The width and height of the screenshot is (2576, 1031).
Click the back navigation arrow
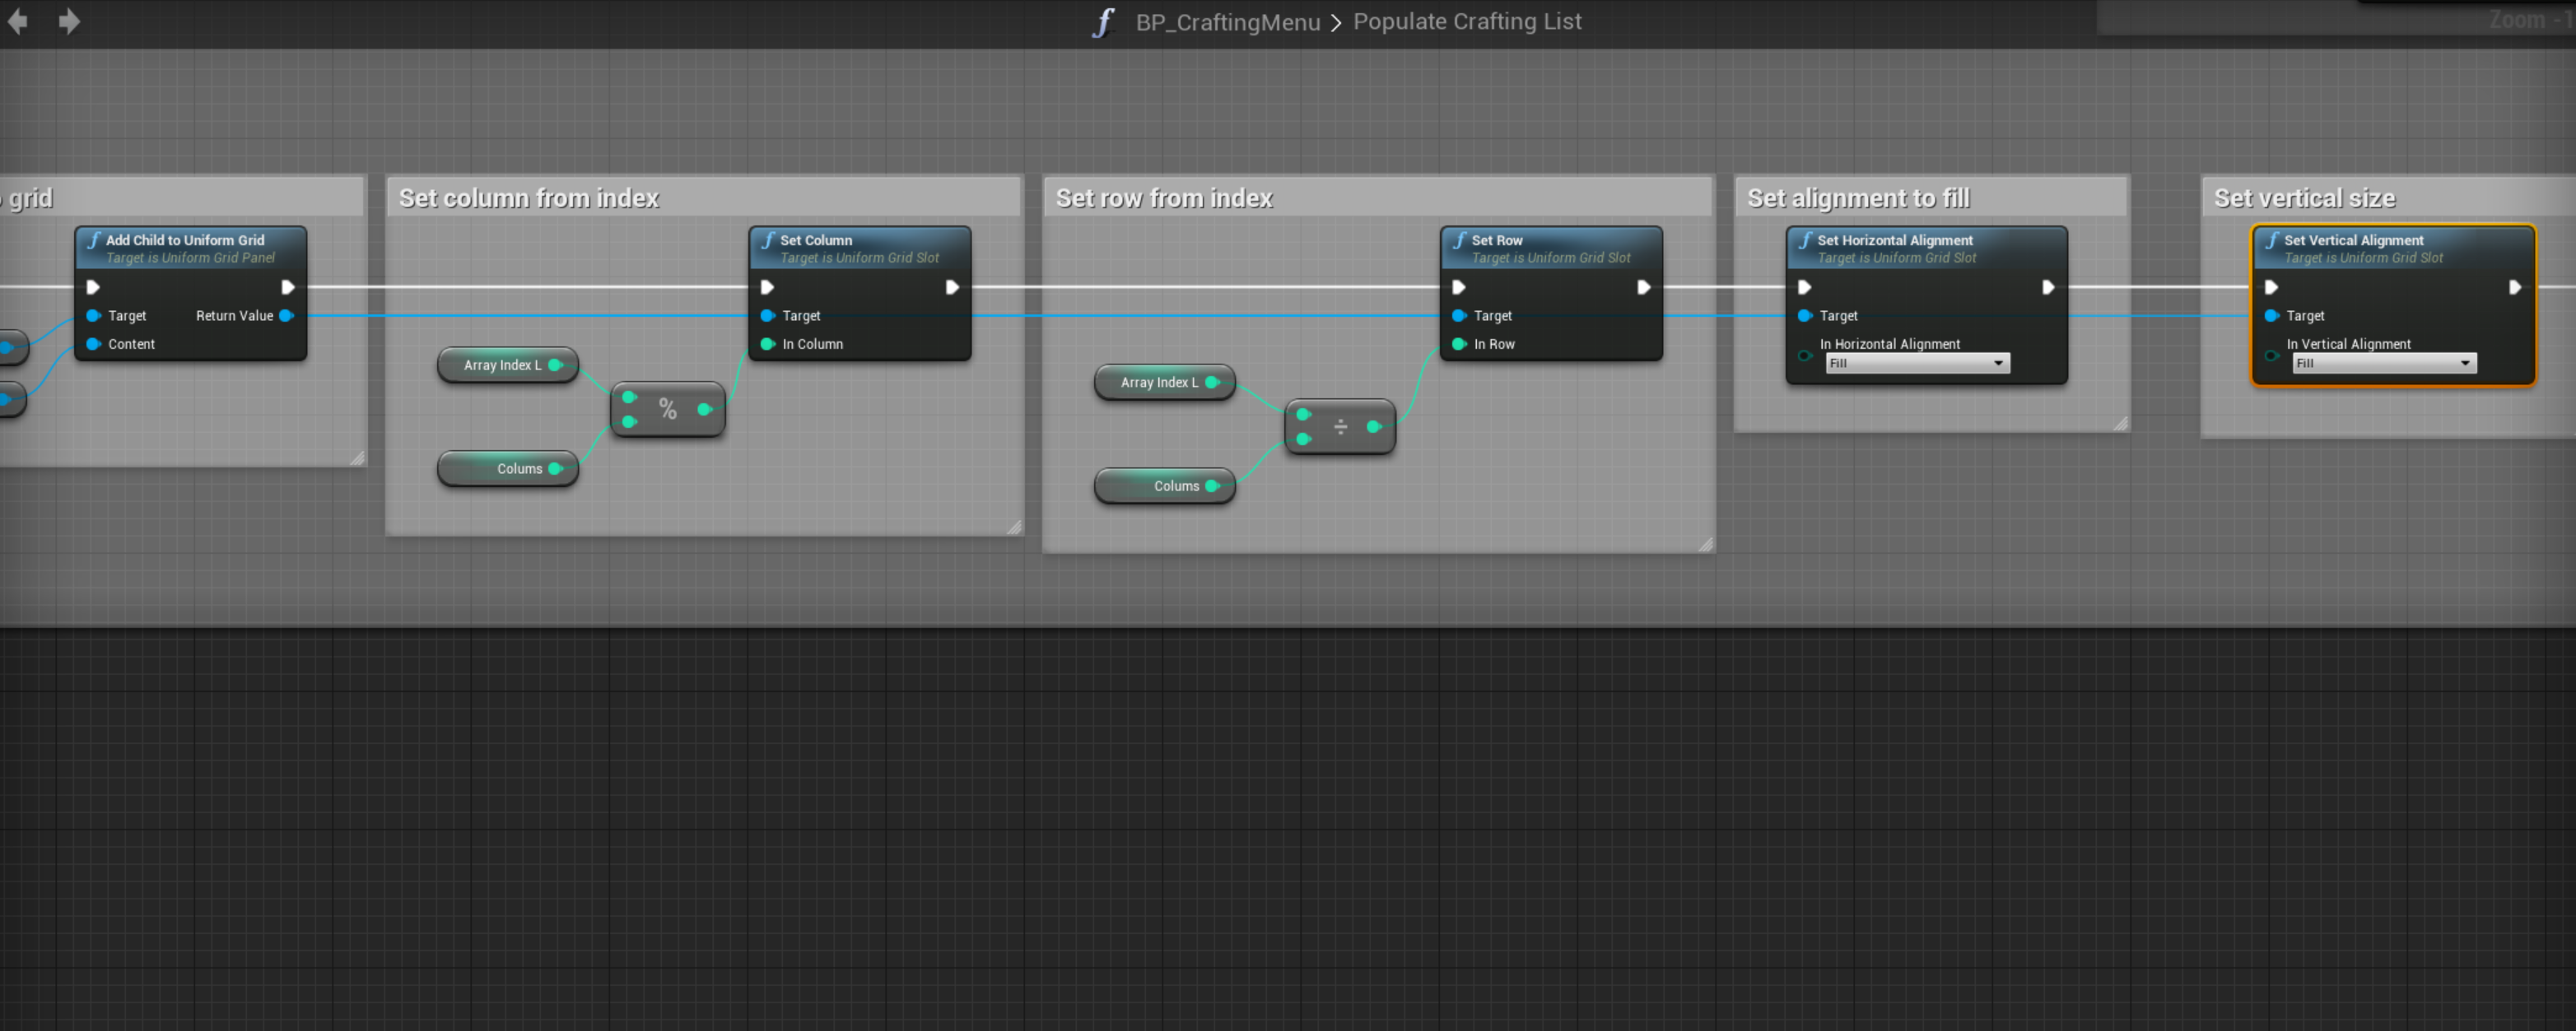pos(17,22)
